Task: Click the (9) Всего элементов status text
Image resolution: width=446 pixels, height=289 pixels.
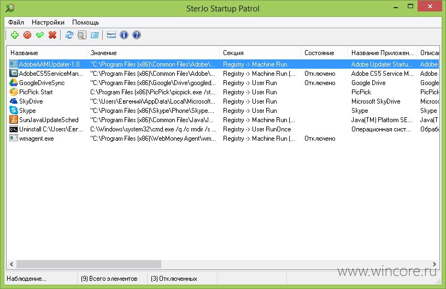Action: [109, 279]
